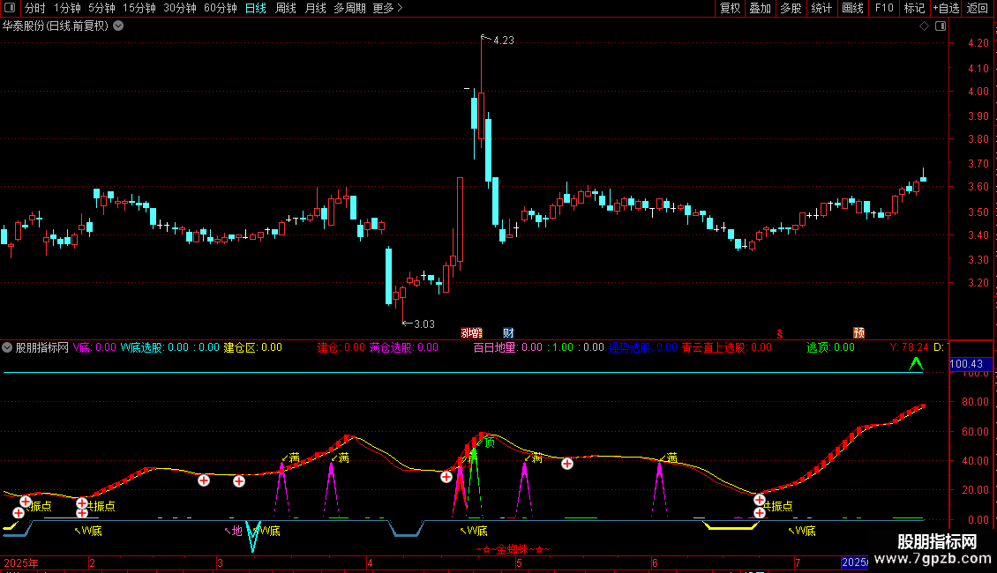997x573 pixels.
Task: Click the 强势选股 indicator value
Action: click(643, 347)
